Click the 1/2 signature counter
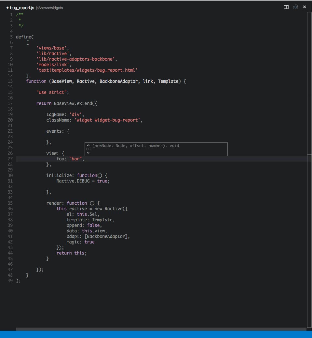Viewport: 312px width, 338px height. (88, 149)
